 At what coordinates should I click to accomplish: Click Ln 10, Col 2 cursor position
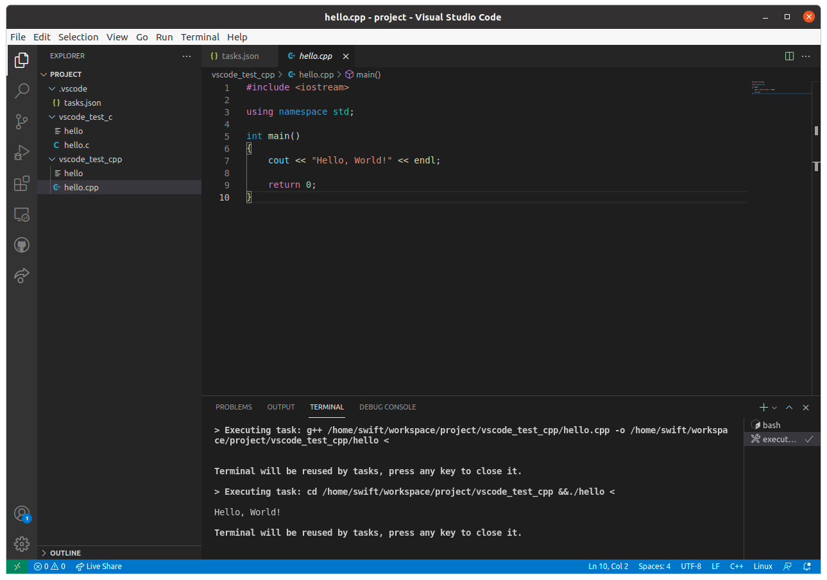[x=608, y=567]
